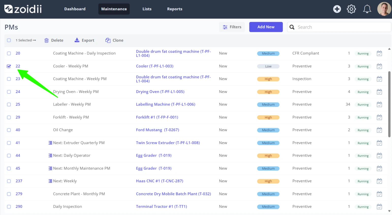Click the Export download icon
This screenshot has width=392, height=215.
click(x=77, y=40)
